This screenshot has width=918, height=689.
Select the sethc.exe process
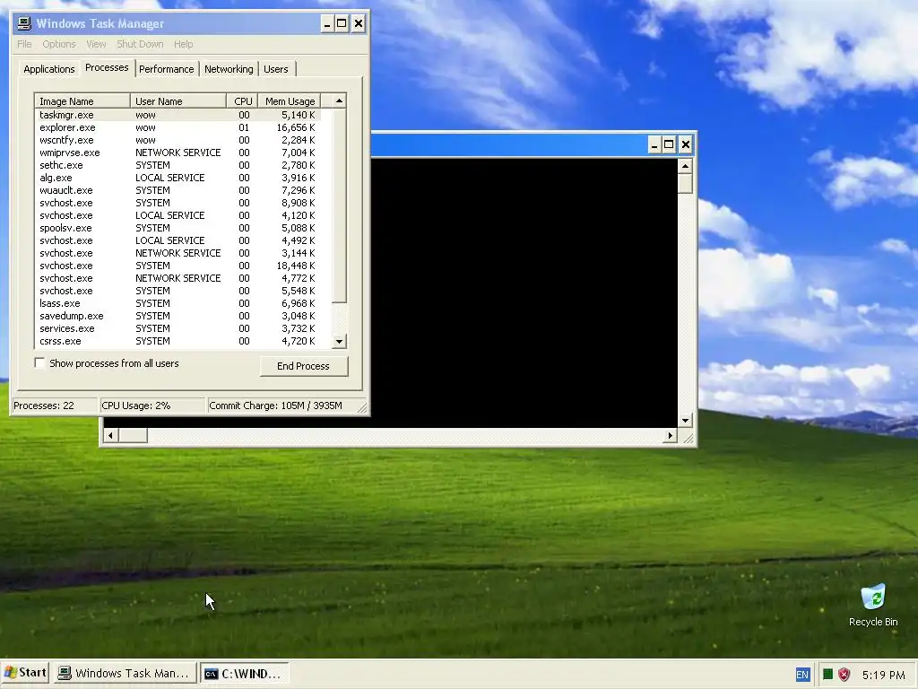pyautogui.click(x=178, y=165)
